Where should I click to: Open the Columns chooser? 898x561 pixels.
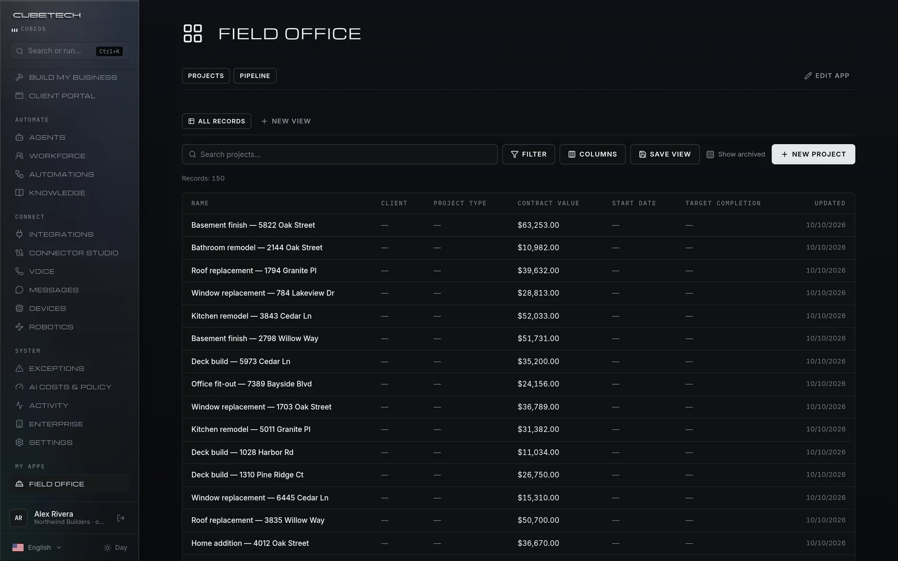tap(592, 154)
